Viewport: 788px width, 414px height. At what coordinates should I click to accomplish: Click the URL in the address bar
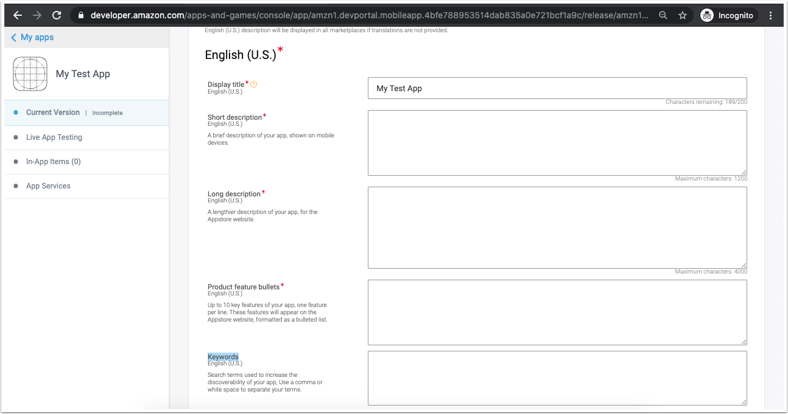(370, 15)
